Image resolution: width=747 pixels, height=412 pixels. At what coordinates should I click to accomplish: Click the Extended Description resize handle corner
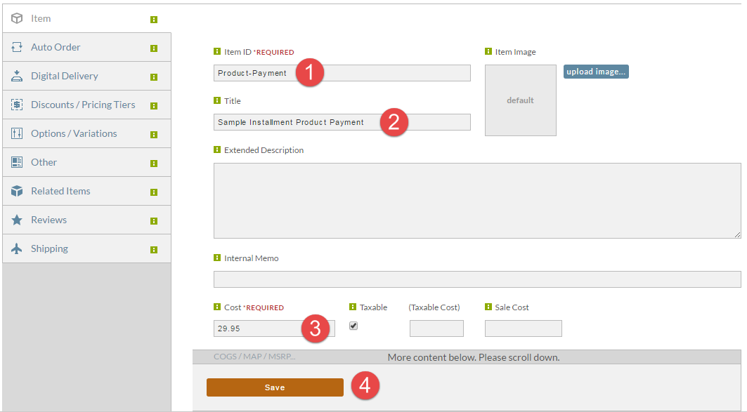737,234
